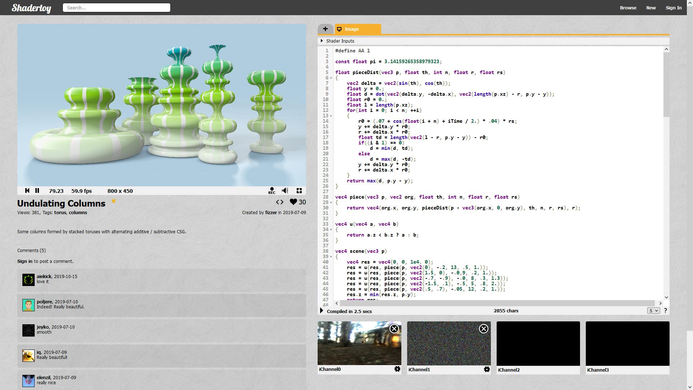Viewport: 693px width, 390px height.
Task: Remove iChannel1 noise texture
Action: click(x=484, y=329)
